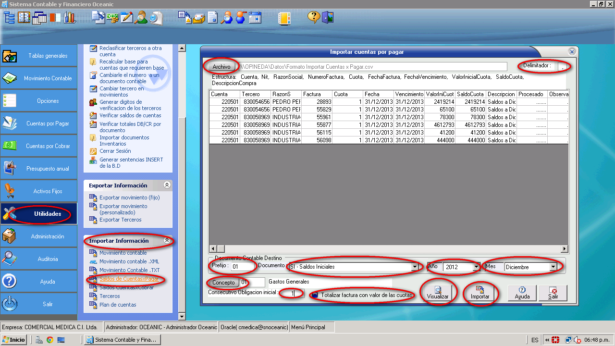615x346 pixels.
Task: Open the Año dropdown showing 2012
Action: 476,267
